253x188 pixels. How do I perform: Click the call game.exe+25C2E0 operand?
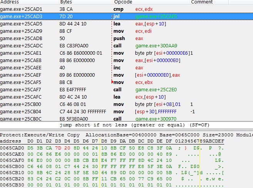(156, 89)
